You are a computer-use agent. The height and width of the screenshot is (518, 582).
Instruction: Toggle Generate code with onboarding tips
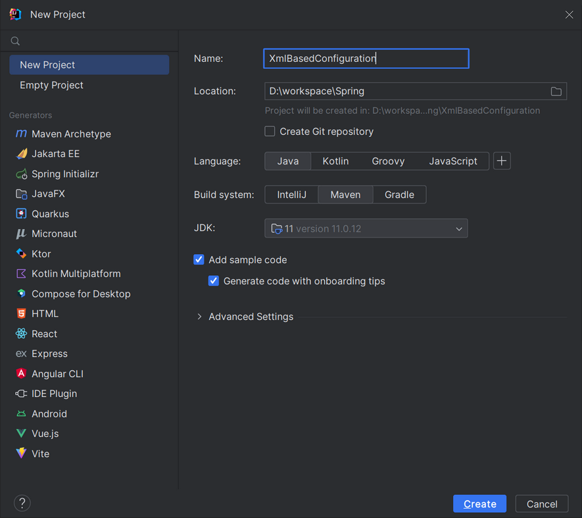pyautogui.click(x=214, y=281)
